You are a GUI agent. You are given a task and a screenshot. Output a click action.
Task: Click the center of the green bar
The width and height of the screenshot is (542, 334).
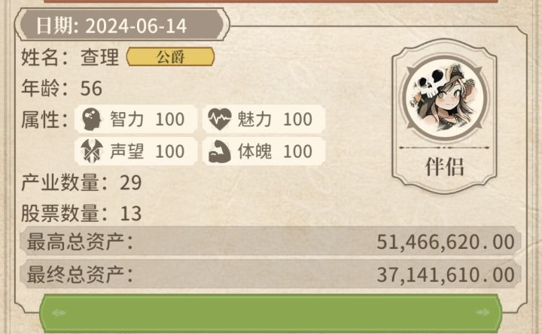(x=271, y=314)
